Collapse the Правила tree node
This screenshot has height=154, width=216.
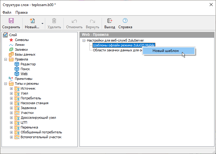click(6, 59)
